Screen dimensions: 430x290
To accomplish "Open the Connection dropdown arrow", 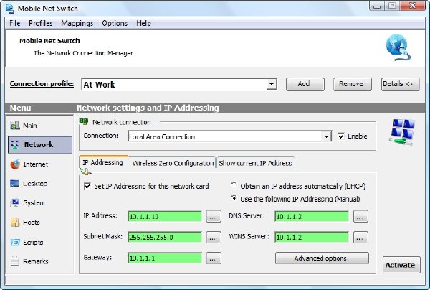I will (326, 136).
